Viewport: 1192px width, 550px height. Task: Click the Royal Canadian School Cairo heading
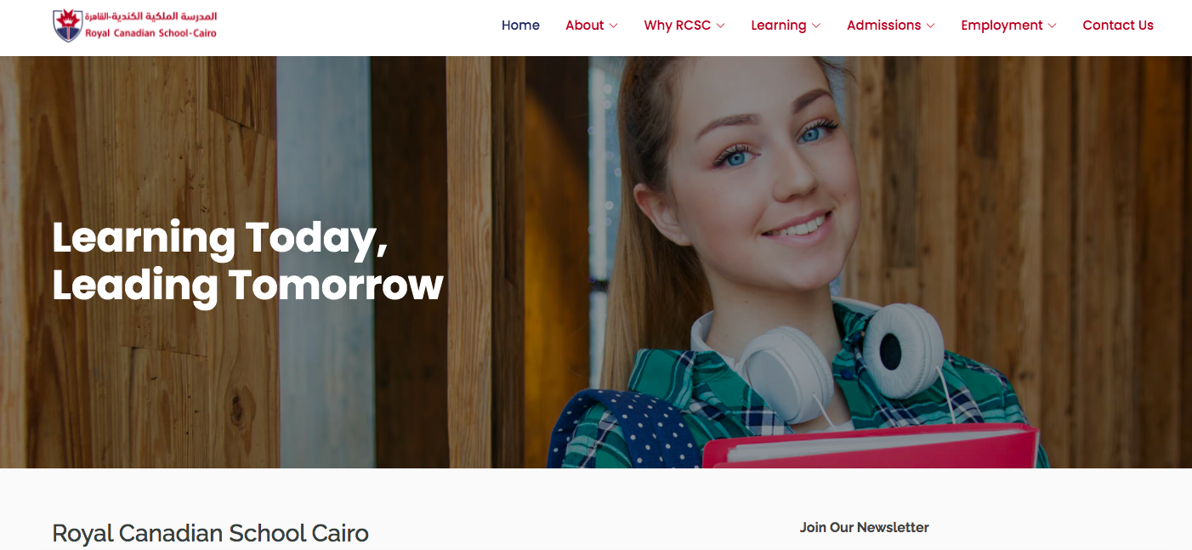(210, 533)
